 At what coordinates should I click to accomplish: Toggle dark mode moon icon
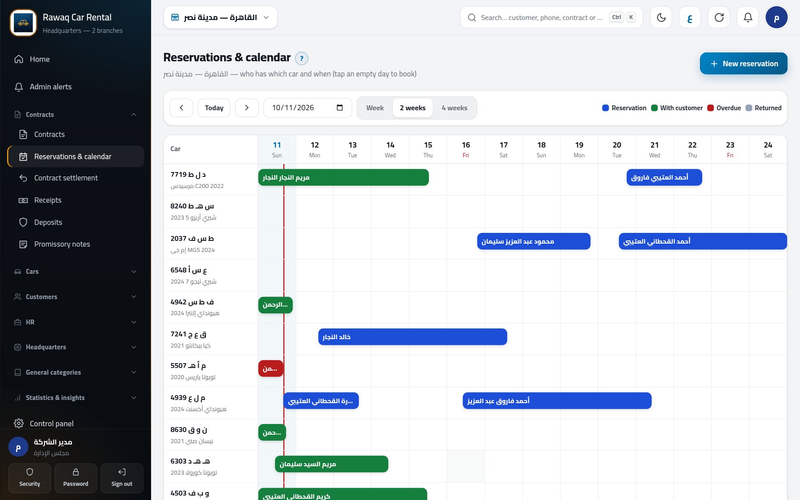coord(661,17)
